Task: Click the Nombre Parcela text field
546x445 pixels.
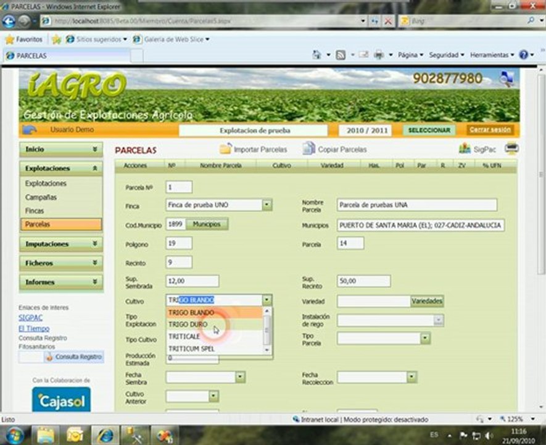Action: pyautogui.click(x=417, y=205)
